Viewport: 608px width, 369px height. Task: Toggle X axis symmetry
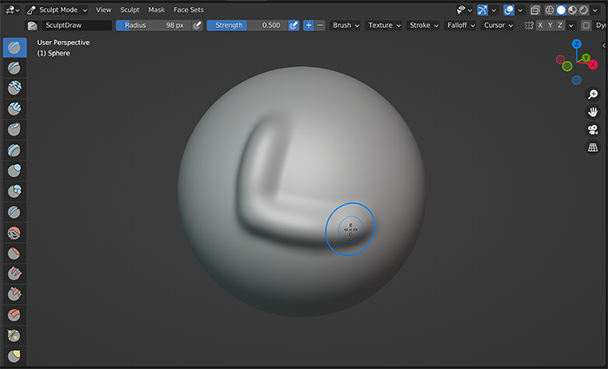click(x=540, y=25)
